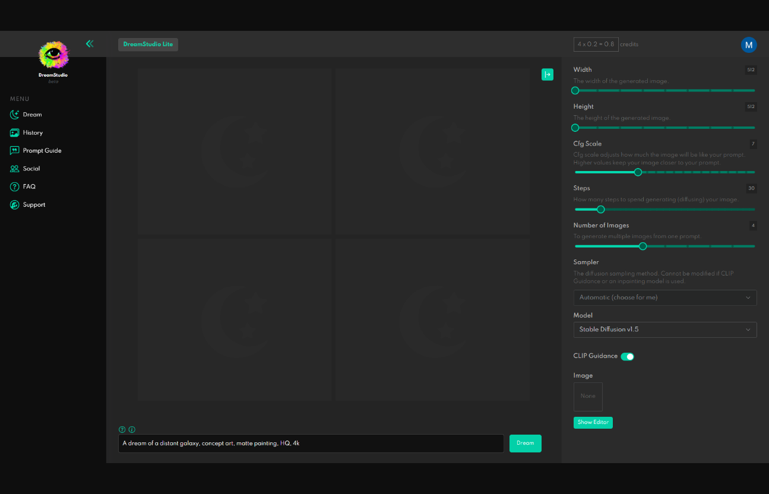
Task: Open the user profile avatar M menu
Action: click(x=748, y=45)
